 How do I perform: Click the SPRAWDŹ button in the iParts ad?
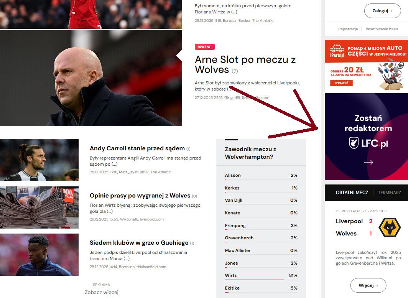click(341, 83)
